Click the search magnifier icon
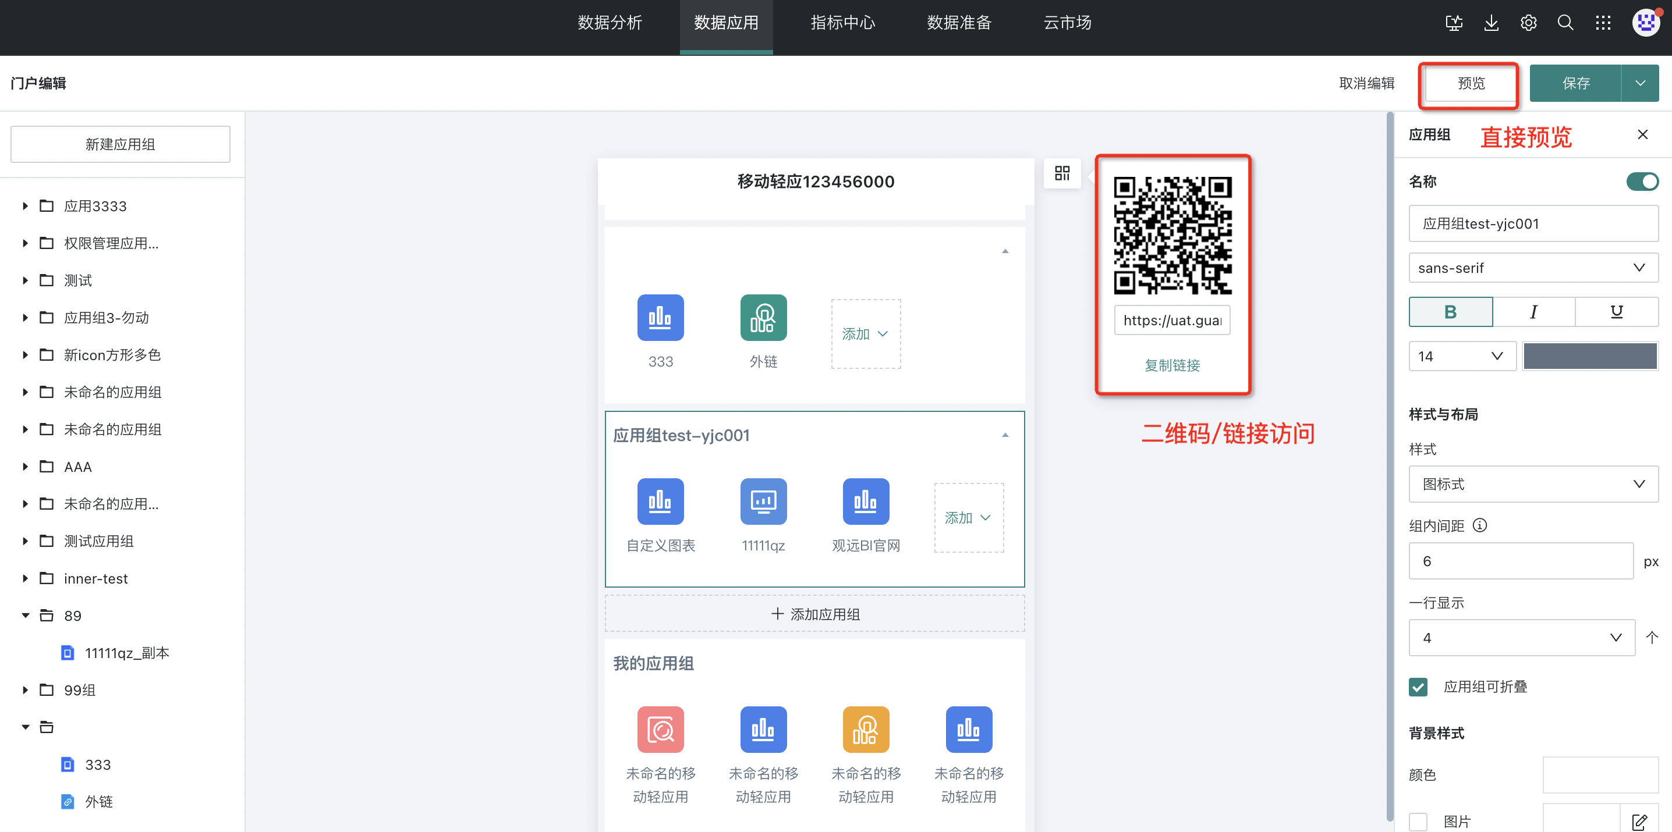This screenshot has height=832, width=1672. pos(1565,23)
